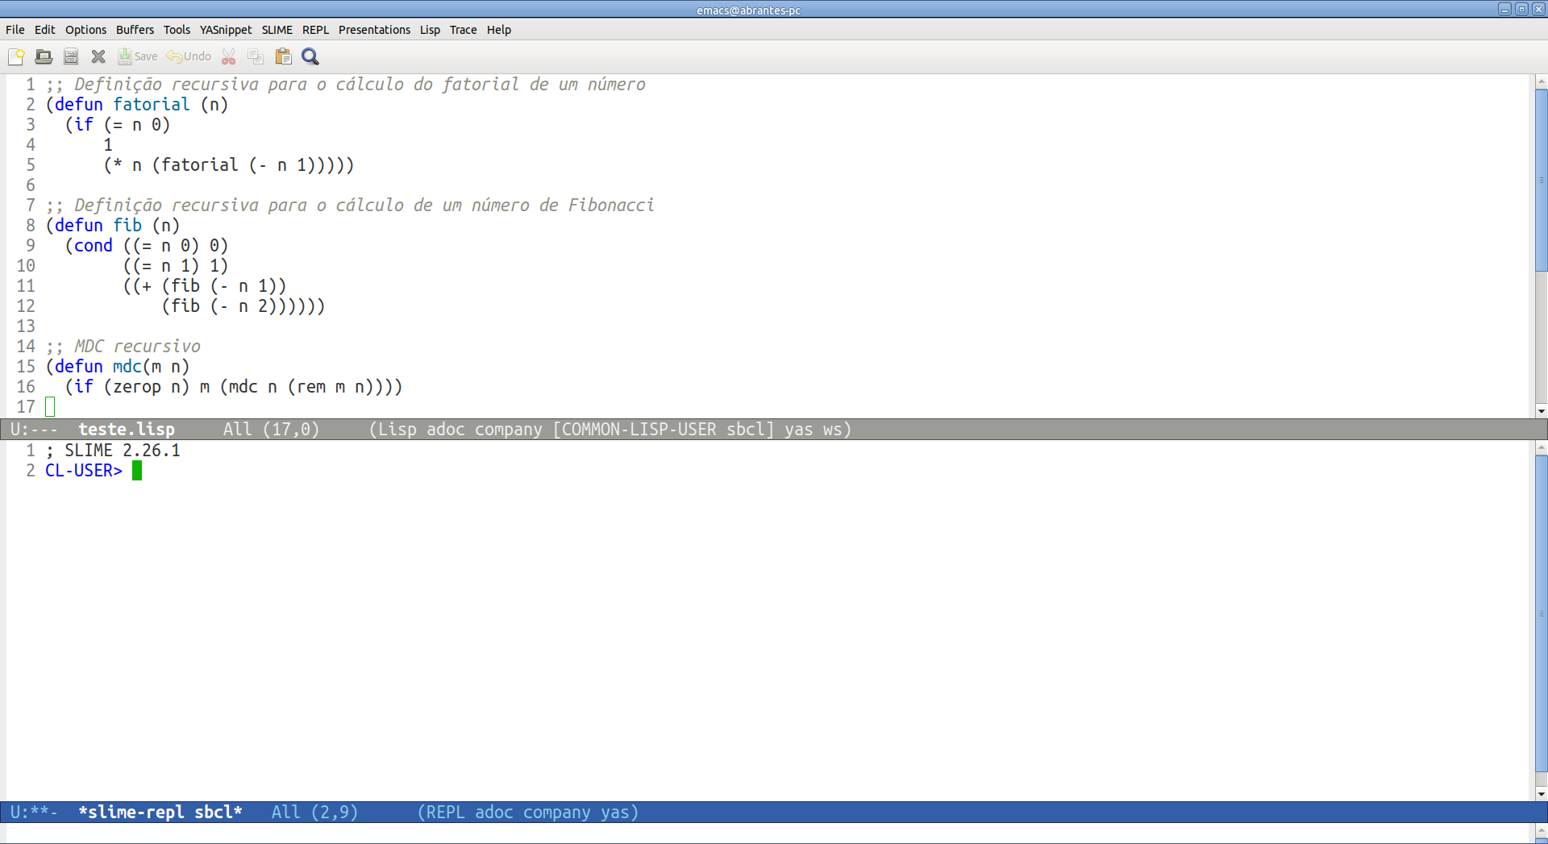Open the Buffers menu
Viewport: 1548px width, 844px height.
tap(135, 30)
